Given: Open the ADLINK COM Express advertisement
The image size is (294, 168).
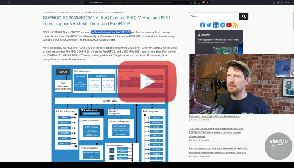Looking at the screenshot, I should pyautogui.click(x=219, y=42).
